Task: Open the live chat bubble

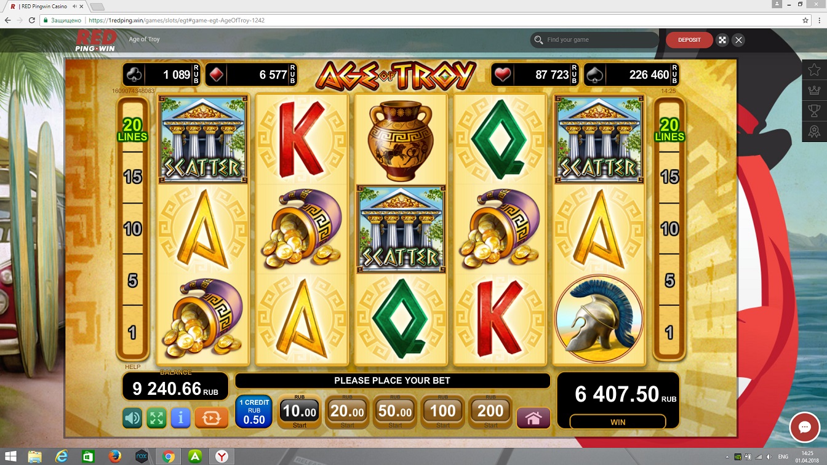Action: (804, 427)
